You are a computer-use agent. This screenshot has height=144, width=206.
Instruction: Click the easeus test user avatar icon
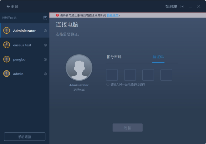(7, 45)
